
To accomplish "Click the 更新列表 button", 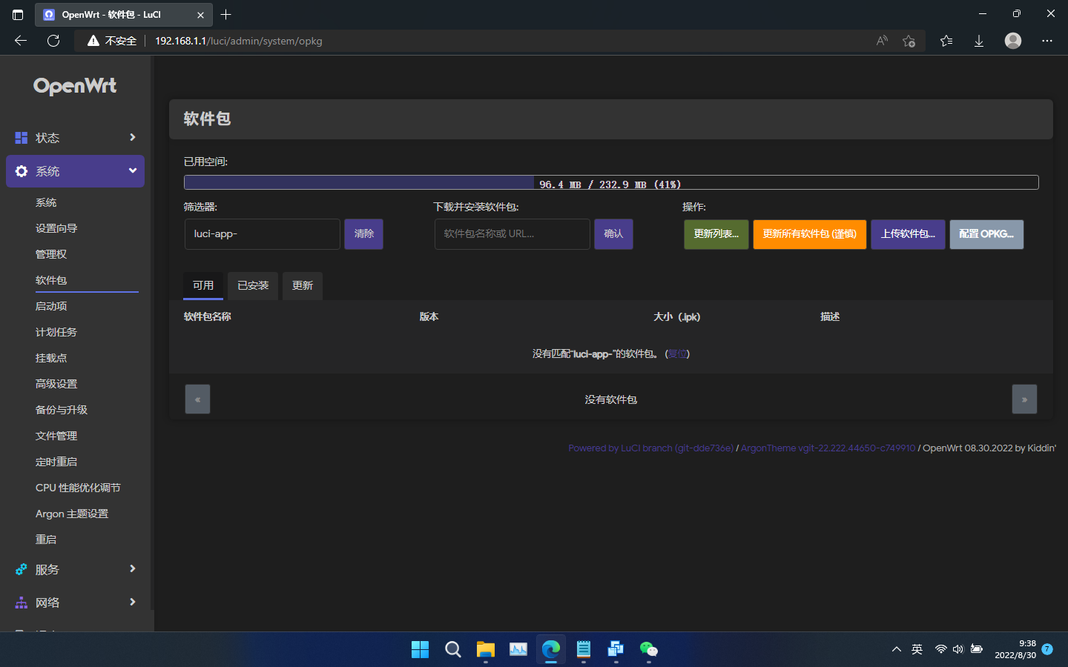I will 716,234.
